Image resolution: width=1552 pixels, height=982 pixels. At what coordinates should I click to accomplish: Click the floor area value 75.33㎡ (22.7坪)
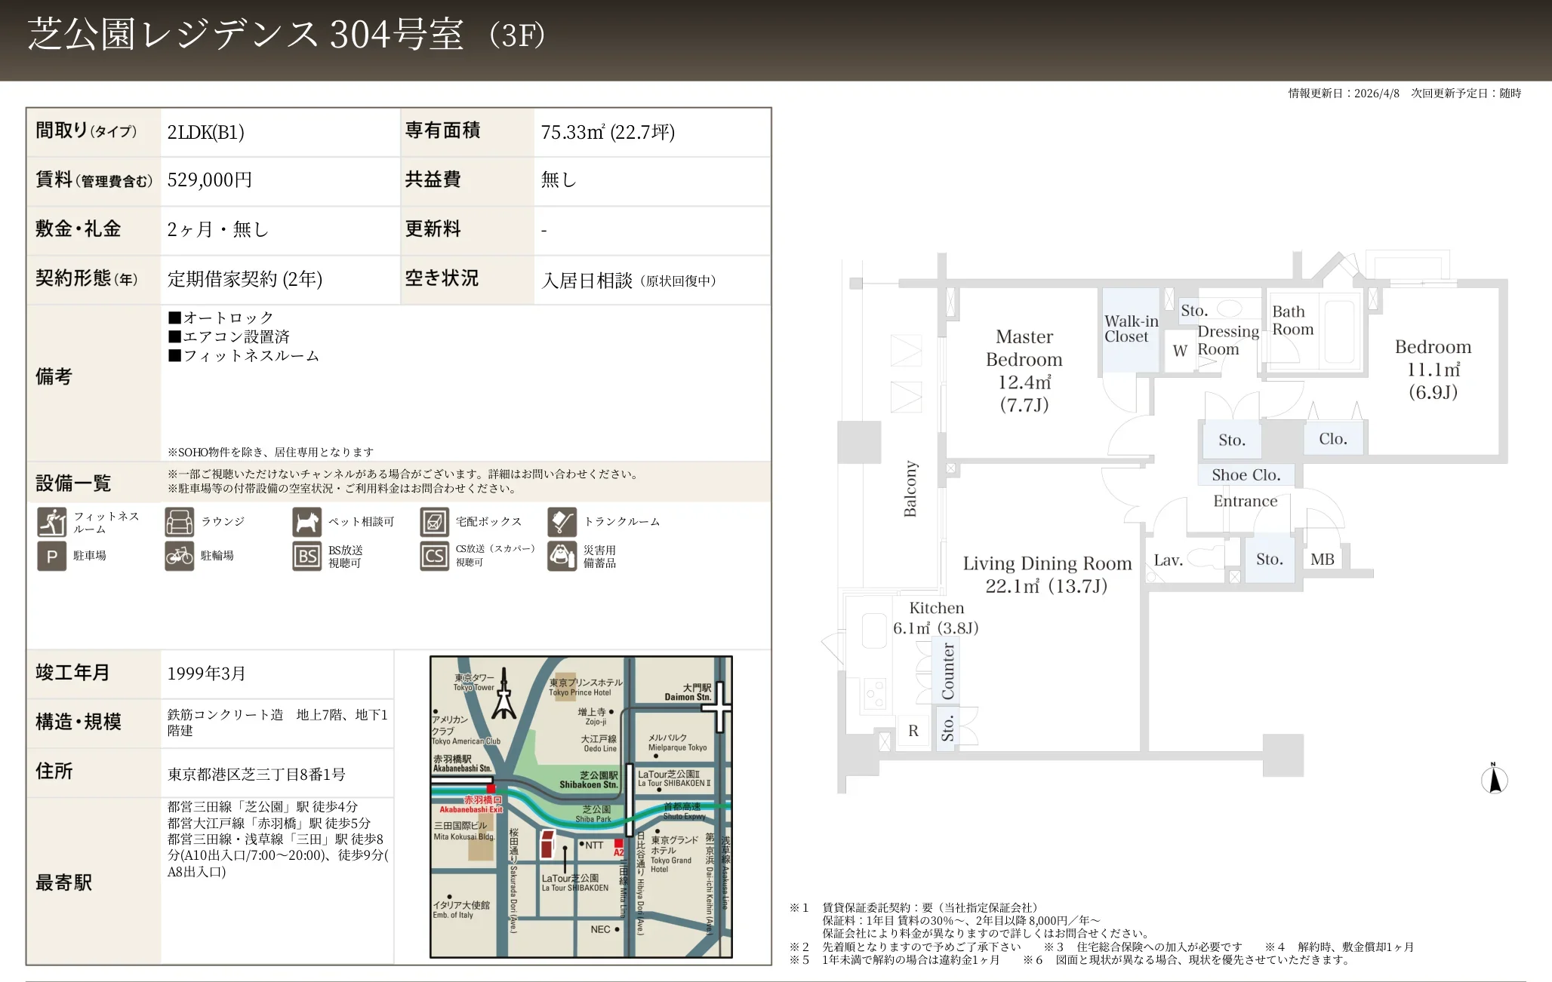pyautogui.click(x=608, y=132)
